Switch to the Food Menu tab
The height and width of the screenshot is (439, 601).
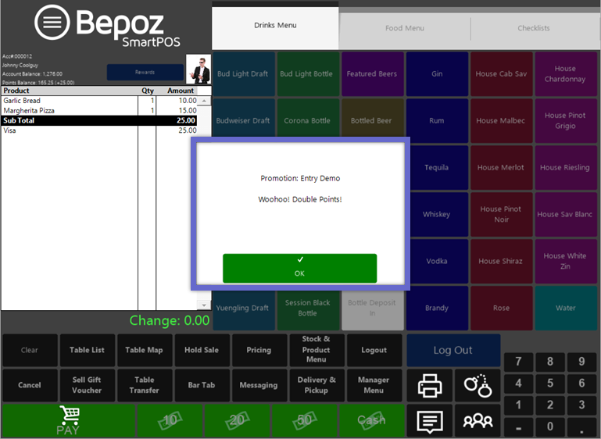(404, 28)
